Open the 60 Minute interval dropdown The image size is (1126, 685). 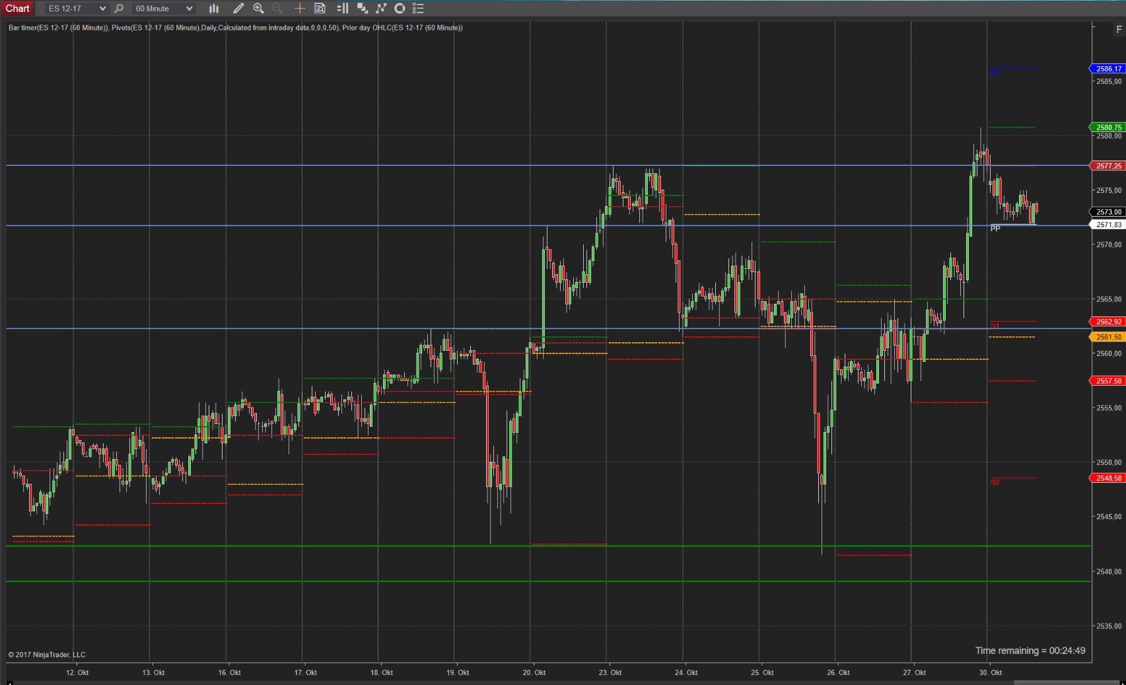coord(163,9)
